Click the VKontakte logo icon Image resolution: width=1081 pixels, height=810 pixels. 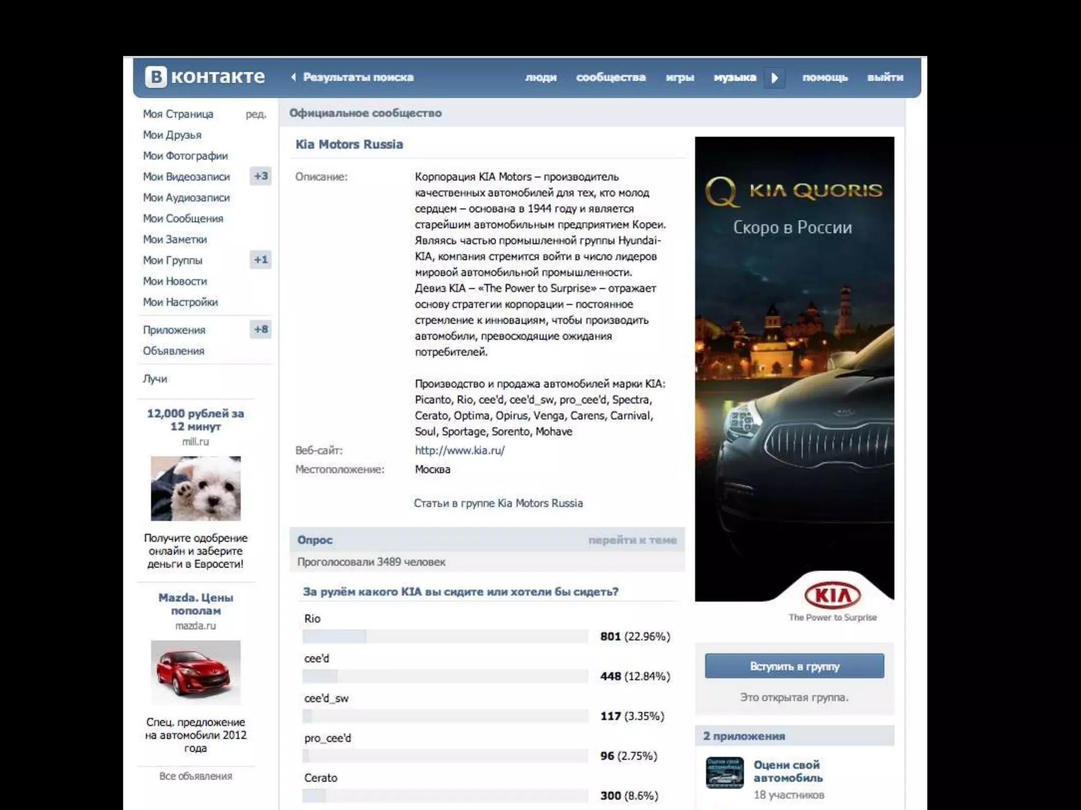pyautogui.click(x=156, y=77)
